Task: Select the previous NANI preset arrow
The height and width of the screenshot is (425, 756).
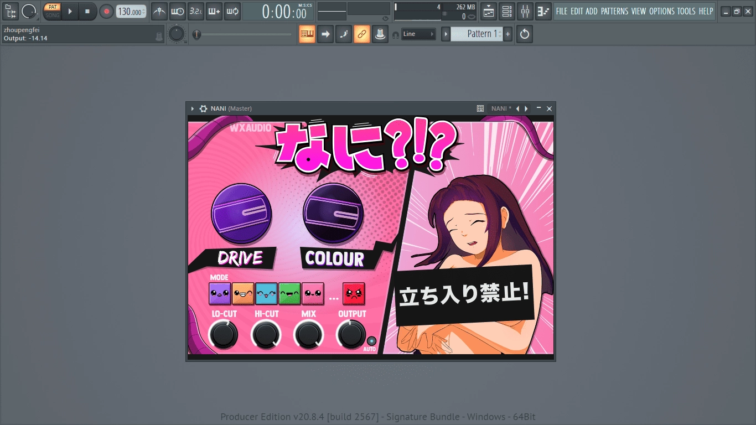Action: click(517, 108)
